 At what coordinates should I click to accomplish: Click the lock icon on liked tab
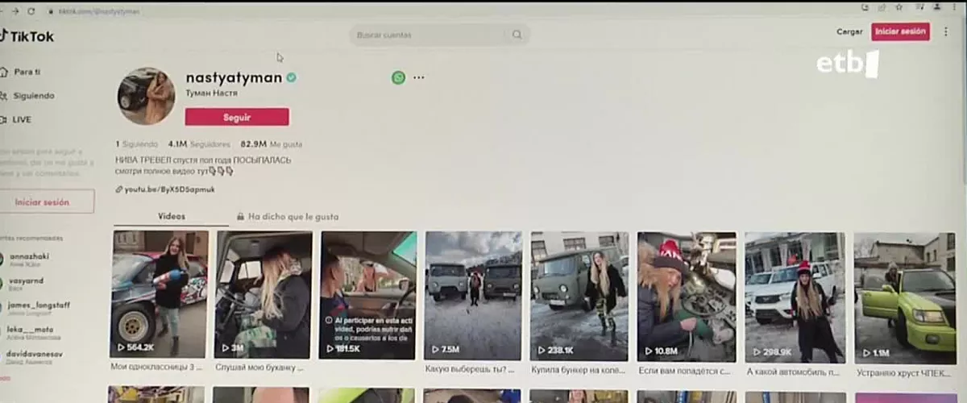[240, 217]
